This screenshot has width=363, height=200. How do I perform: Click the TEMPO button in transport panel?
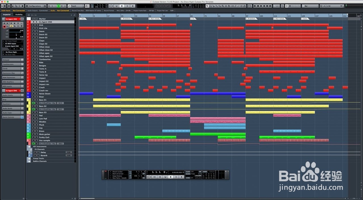pos(188,174)
